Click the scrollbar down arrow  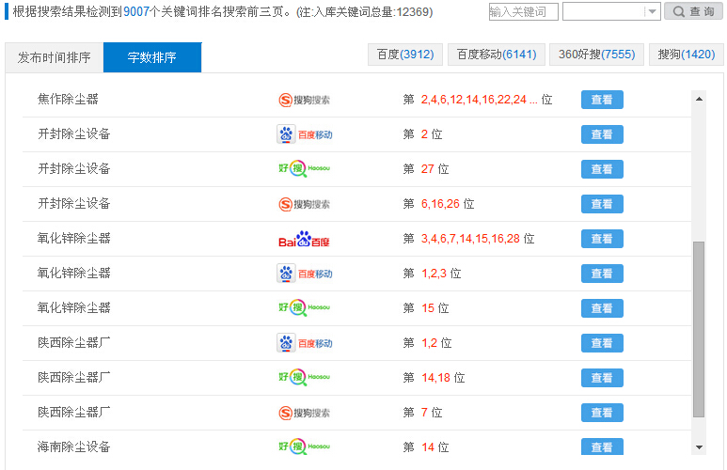click(699, 447)
